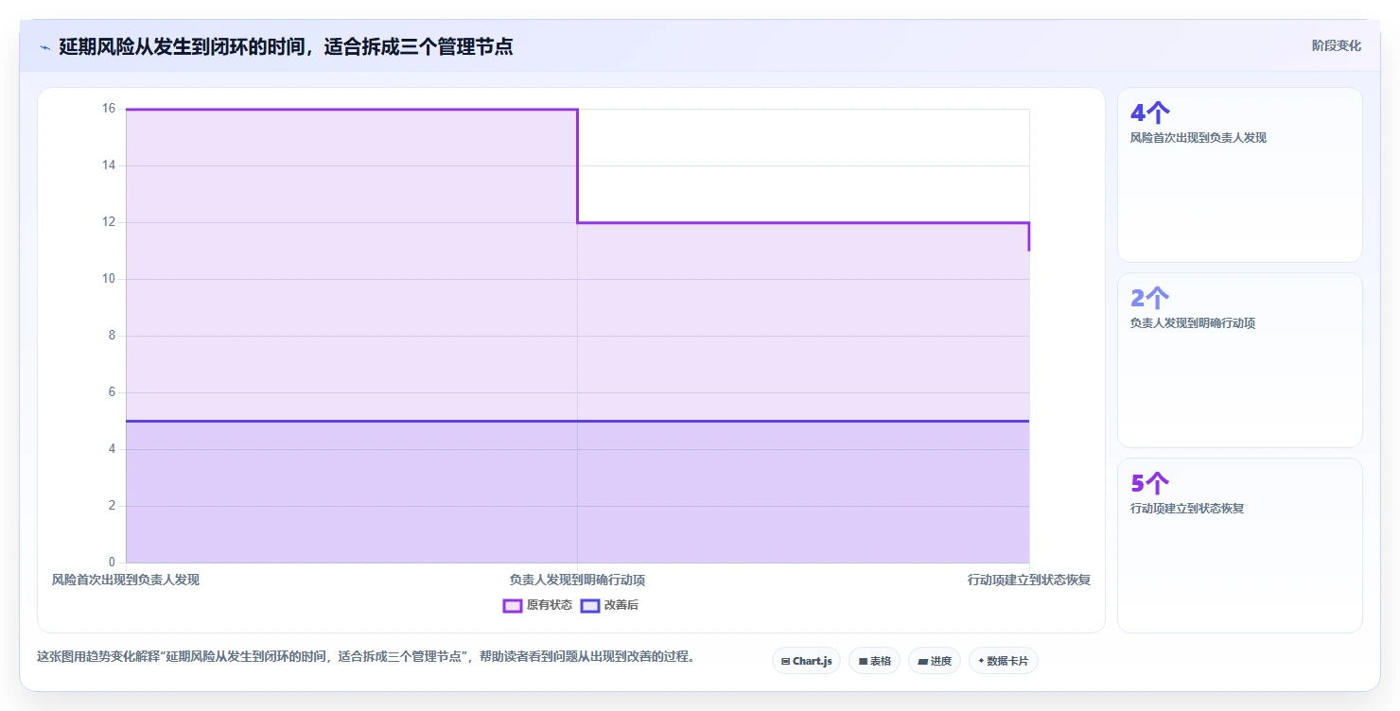
Task: Click card caption 负责人发现到明确行动项
Action: coord(1193,323)
